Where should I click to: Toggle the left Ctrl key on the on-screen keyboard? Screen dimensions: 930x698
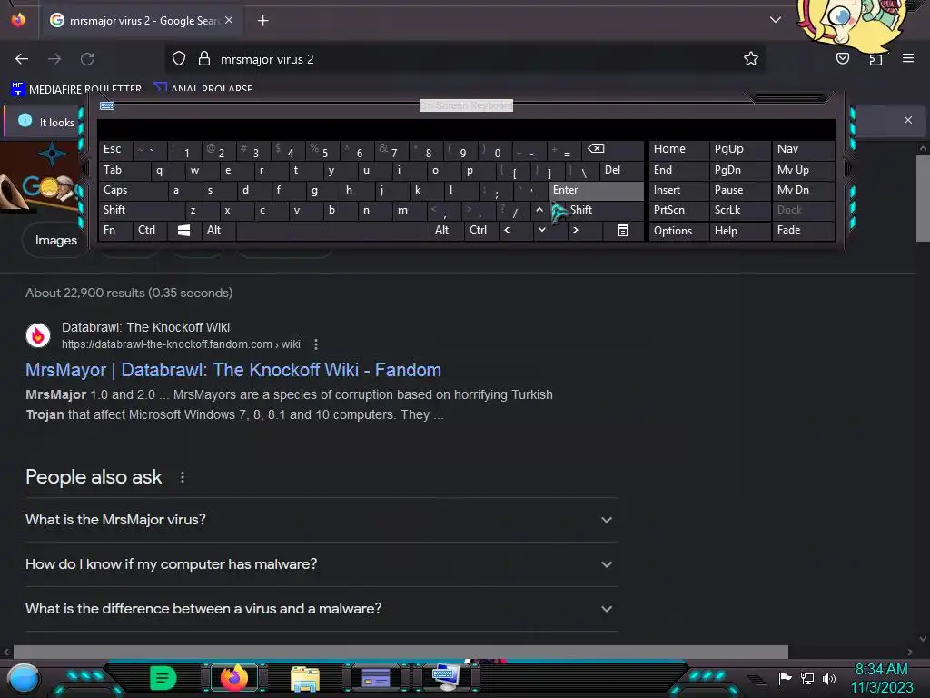pyautogui.click(x=150, y=230)
